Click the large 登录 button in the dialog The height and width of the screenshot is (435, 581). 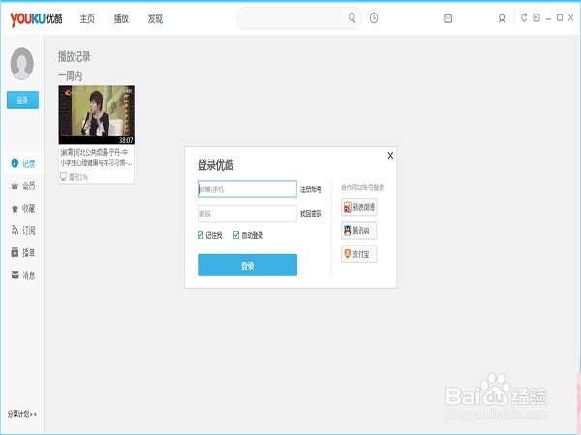tap(247, 265)
